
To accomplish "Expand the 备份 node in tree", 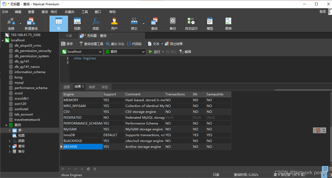I will [x=10, y=152].
